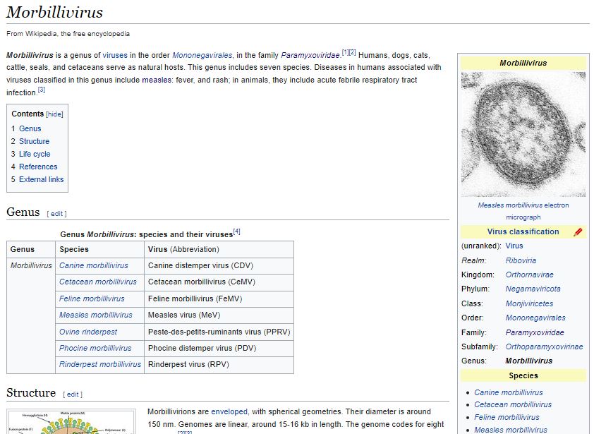
Task: Open the Orthoparamyxovirinae subfamily link
Action: click(544, 346)
